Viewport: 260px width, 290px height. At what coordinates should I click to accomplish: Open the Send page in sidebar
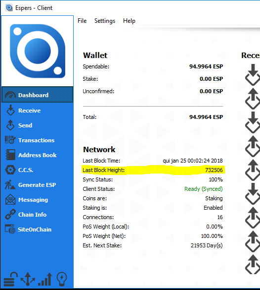37,125
